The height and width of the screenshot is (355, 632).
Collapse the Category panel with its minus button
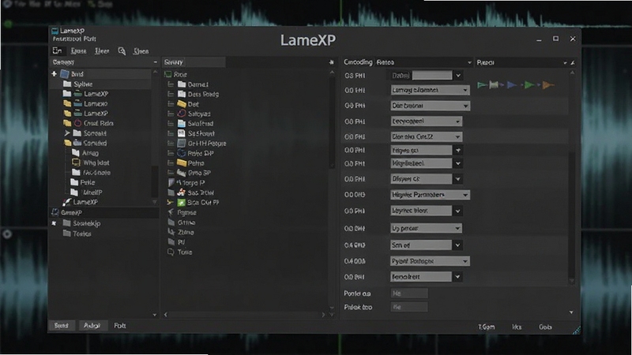[x=155, y=62]
